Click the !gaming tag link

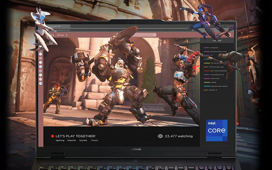tap(60, 140)
